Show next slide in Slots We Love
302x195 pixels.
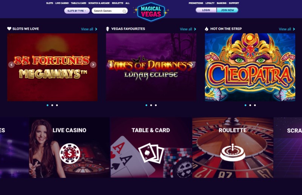[x=93, y=65]
